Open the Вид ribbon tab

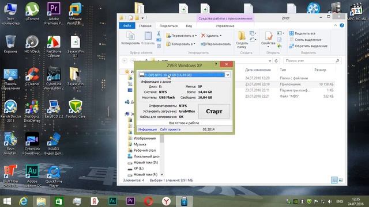pos(189,26)
